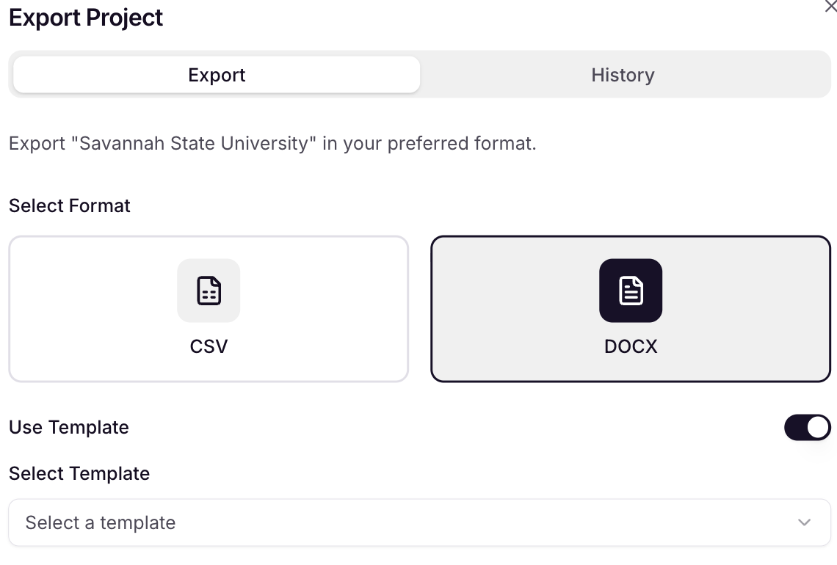Choose the DOCX format card
The height and width of the screenshot is (565, 837).
[x=631, y=309]
